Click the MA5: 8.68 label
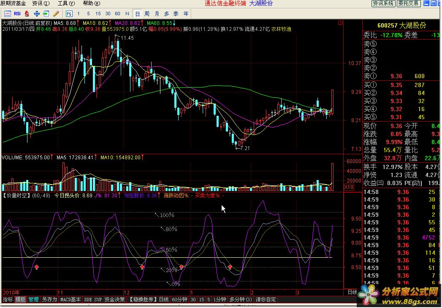The image size is (442, 308). tap(65, 23)
